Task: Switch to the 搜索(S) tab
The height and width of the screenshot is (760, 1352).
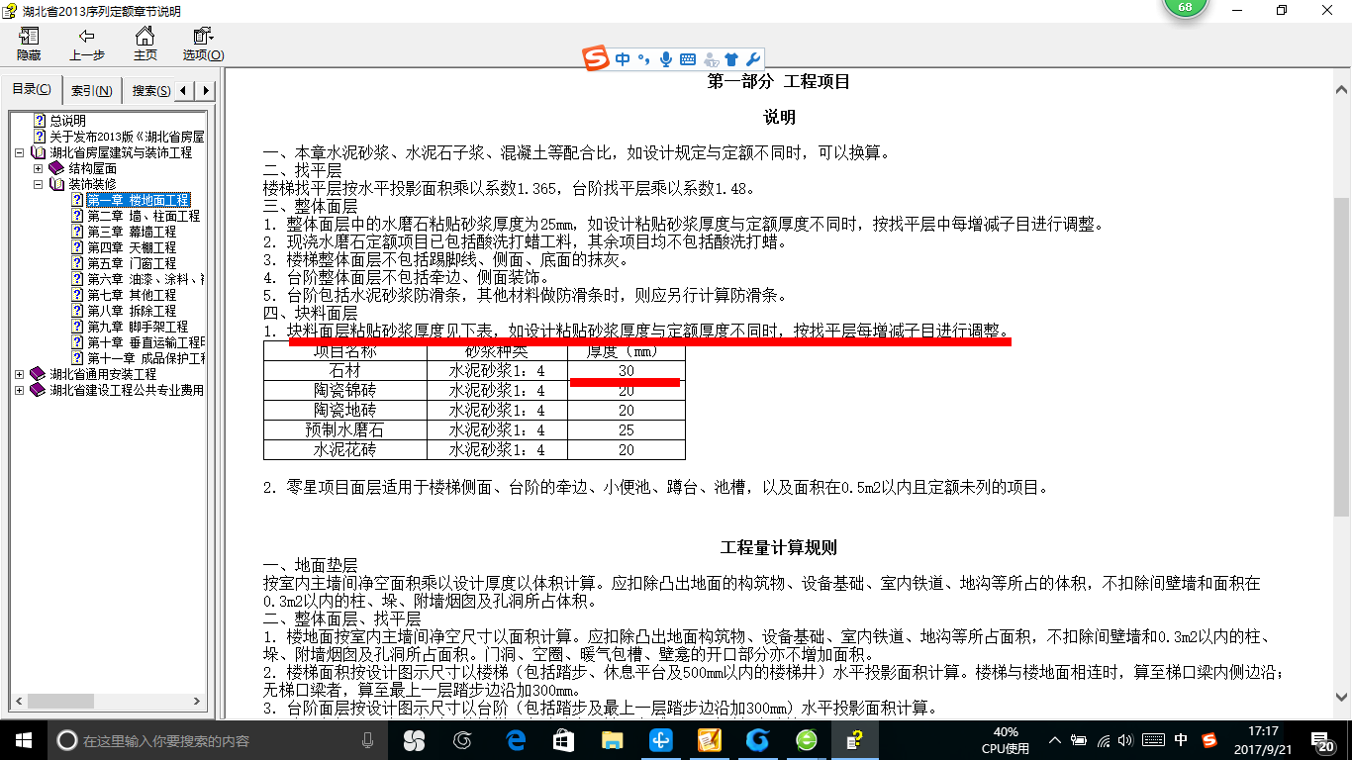Action: [x=150, y=91]
